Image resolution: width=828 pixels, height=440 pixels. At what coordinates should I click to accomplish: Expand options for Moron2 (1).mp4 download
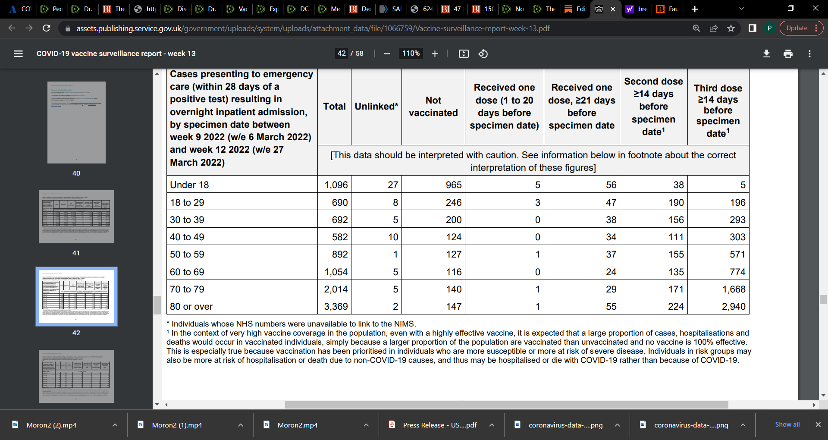coord(241,425)
